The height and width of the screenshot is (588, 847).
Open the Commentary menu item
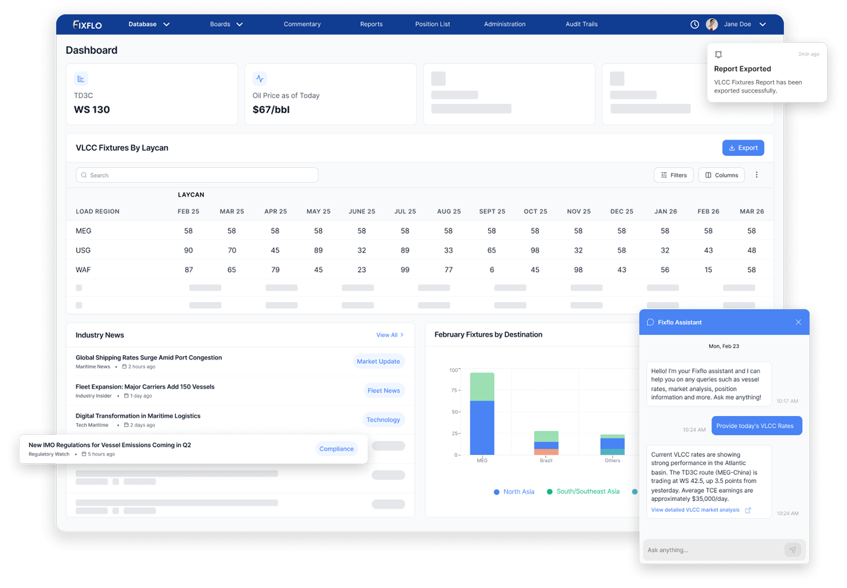pyautogui.click(x=302, y=24)
